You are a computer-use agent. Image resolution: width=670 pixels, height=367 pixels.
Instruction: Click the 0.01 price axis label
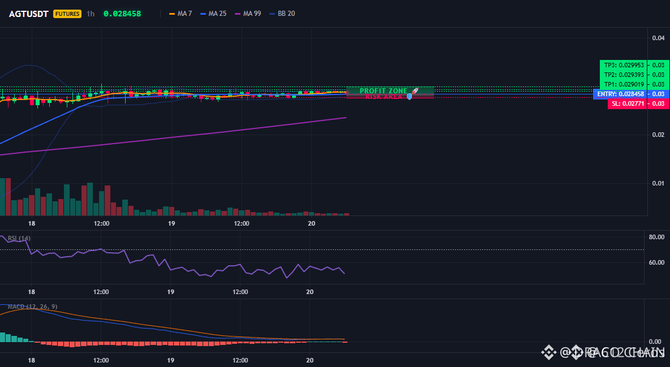coord(659,183)
